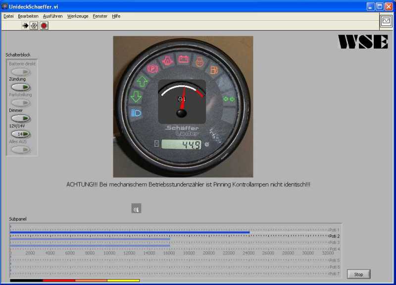
Task: Click the 44.9 hour meter display
Action: pyautogui.click(x=181, y=144)
